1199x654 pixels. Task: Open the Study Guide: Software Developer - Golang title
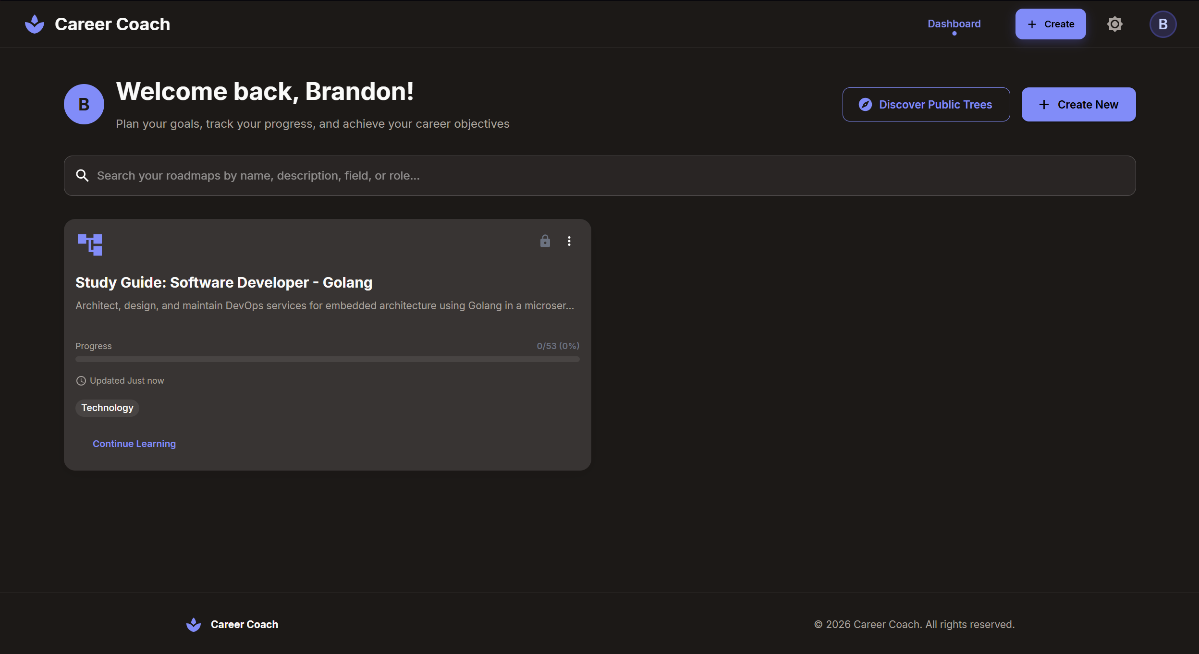224,282
